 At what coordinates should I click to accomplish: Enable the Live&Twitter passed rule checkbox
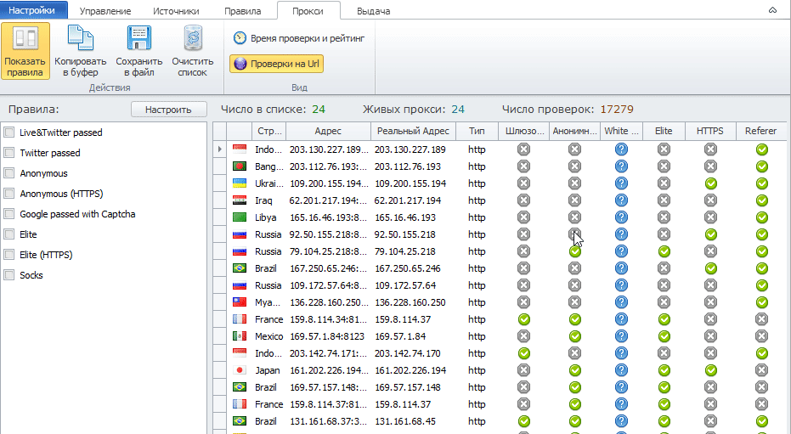[x=9, y=132]
